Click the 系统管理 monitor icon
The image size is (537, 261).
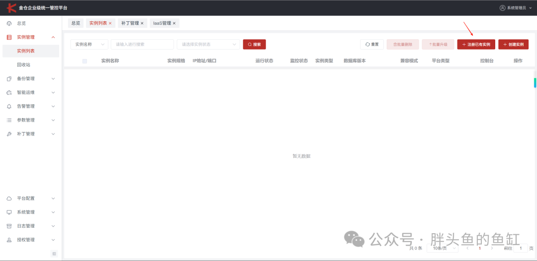click(9, 212)
